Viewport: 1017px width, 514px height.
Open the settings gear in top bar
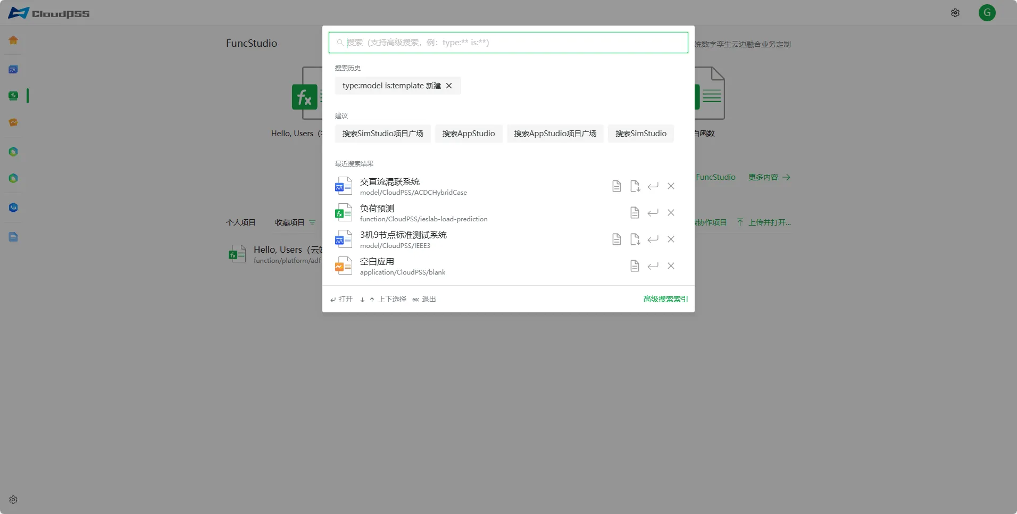955,13
